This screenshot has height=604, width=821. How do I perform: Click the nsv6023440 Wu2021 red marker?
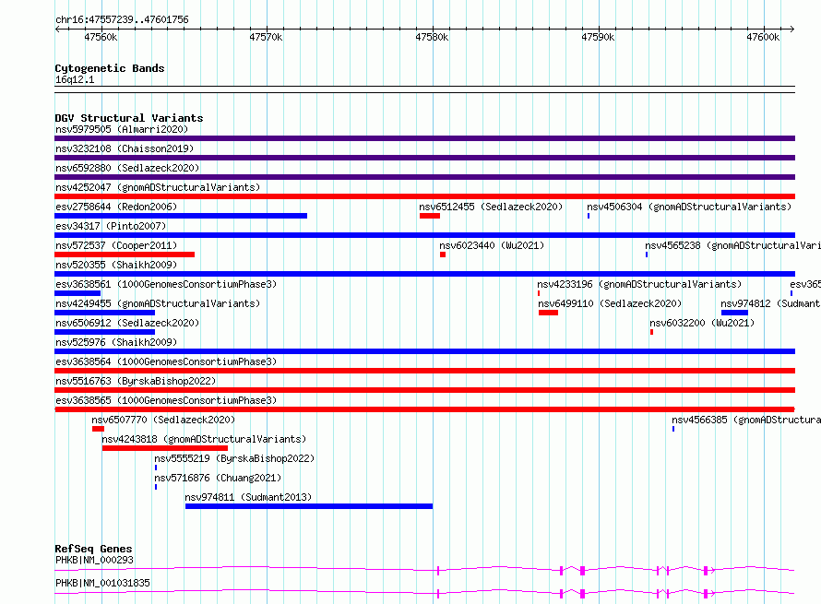pos(443,255)
